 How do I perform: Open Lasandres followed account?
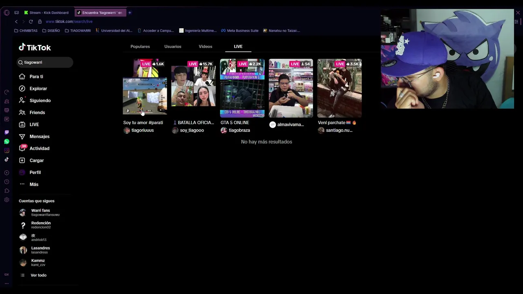click(35, 250)
